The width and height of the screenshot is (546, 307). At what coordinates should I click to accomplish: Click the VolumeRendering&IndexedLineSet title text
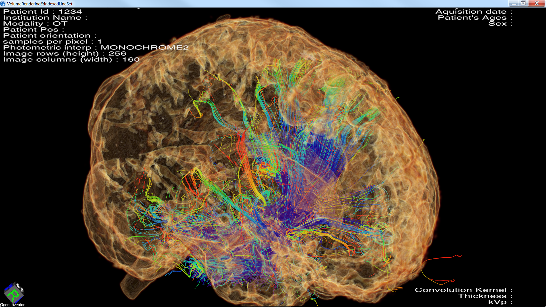click(x=40, y=4)
